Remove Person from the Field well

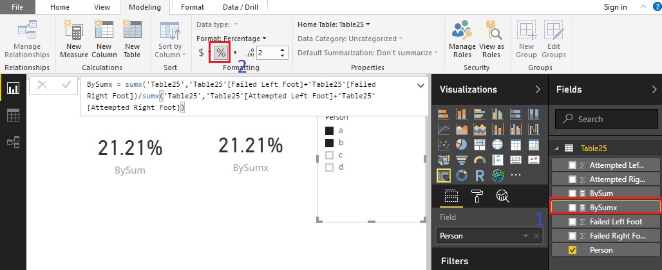[536, 236]
